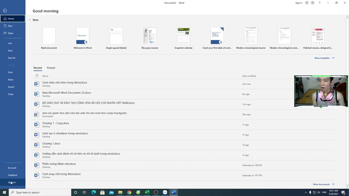The image size is (349, 196).
Task: Show hidden system tray icons
Action: point(306,192)
